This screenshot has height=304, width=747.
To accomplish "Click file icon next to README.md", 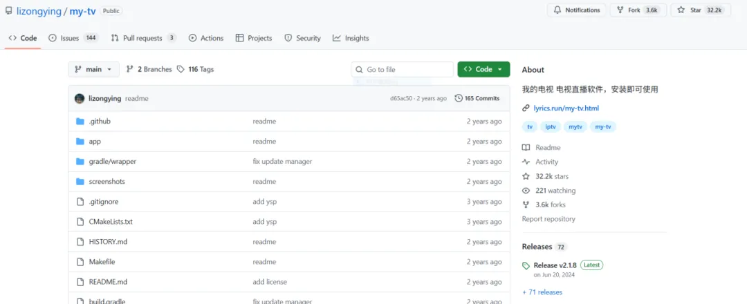I will (80, 282).
